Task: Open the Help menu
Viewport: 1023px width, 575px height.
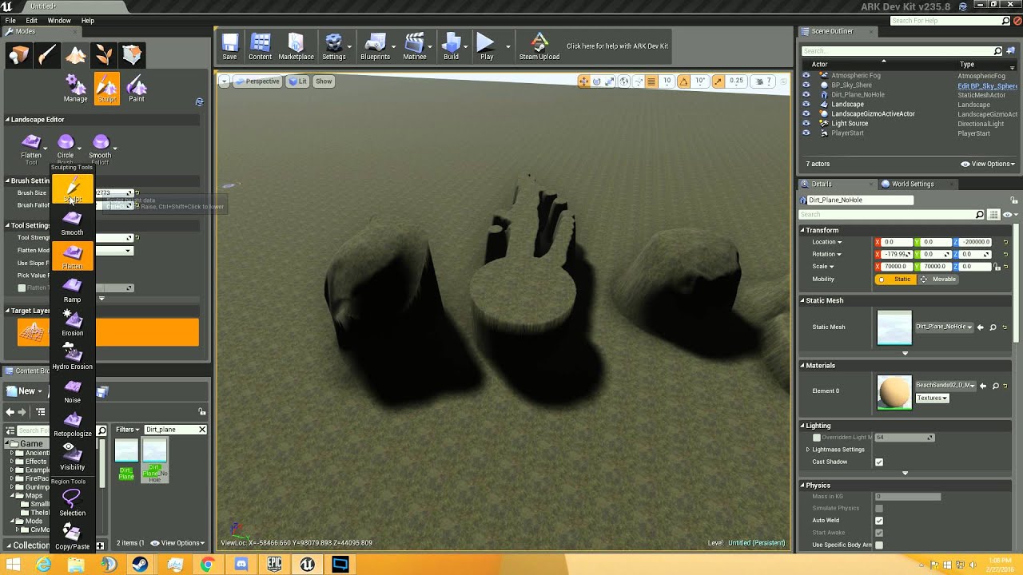Action: pyautogui.click(x=88, y=21)
